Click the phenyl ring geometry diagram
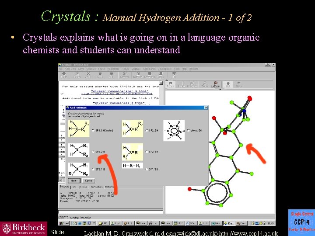315x236 pixels. click(x=174, y=130)
